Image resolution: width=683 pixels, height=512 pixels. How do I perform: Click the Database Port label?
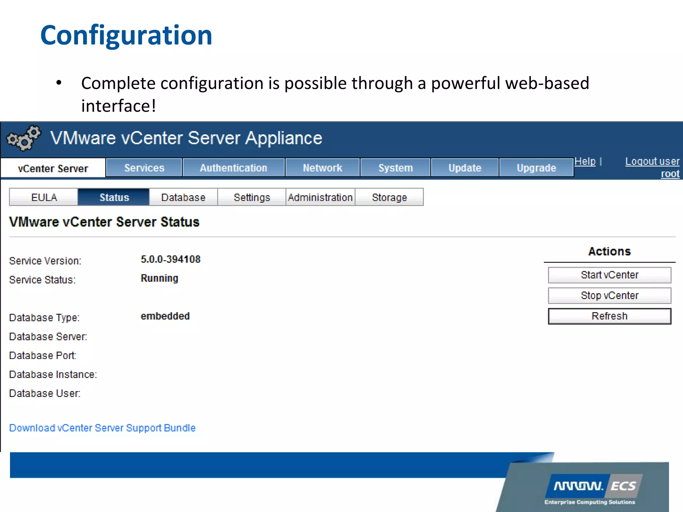point(43,356)
